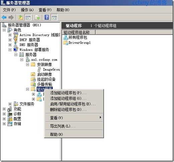Viewport: 174px width, 162px height.
Task: Select the 所有程序包 item in the list
Action: (75, 37)
